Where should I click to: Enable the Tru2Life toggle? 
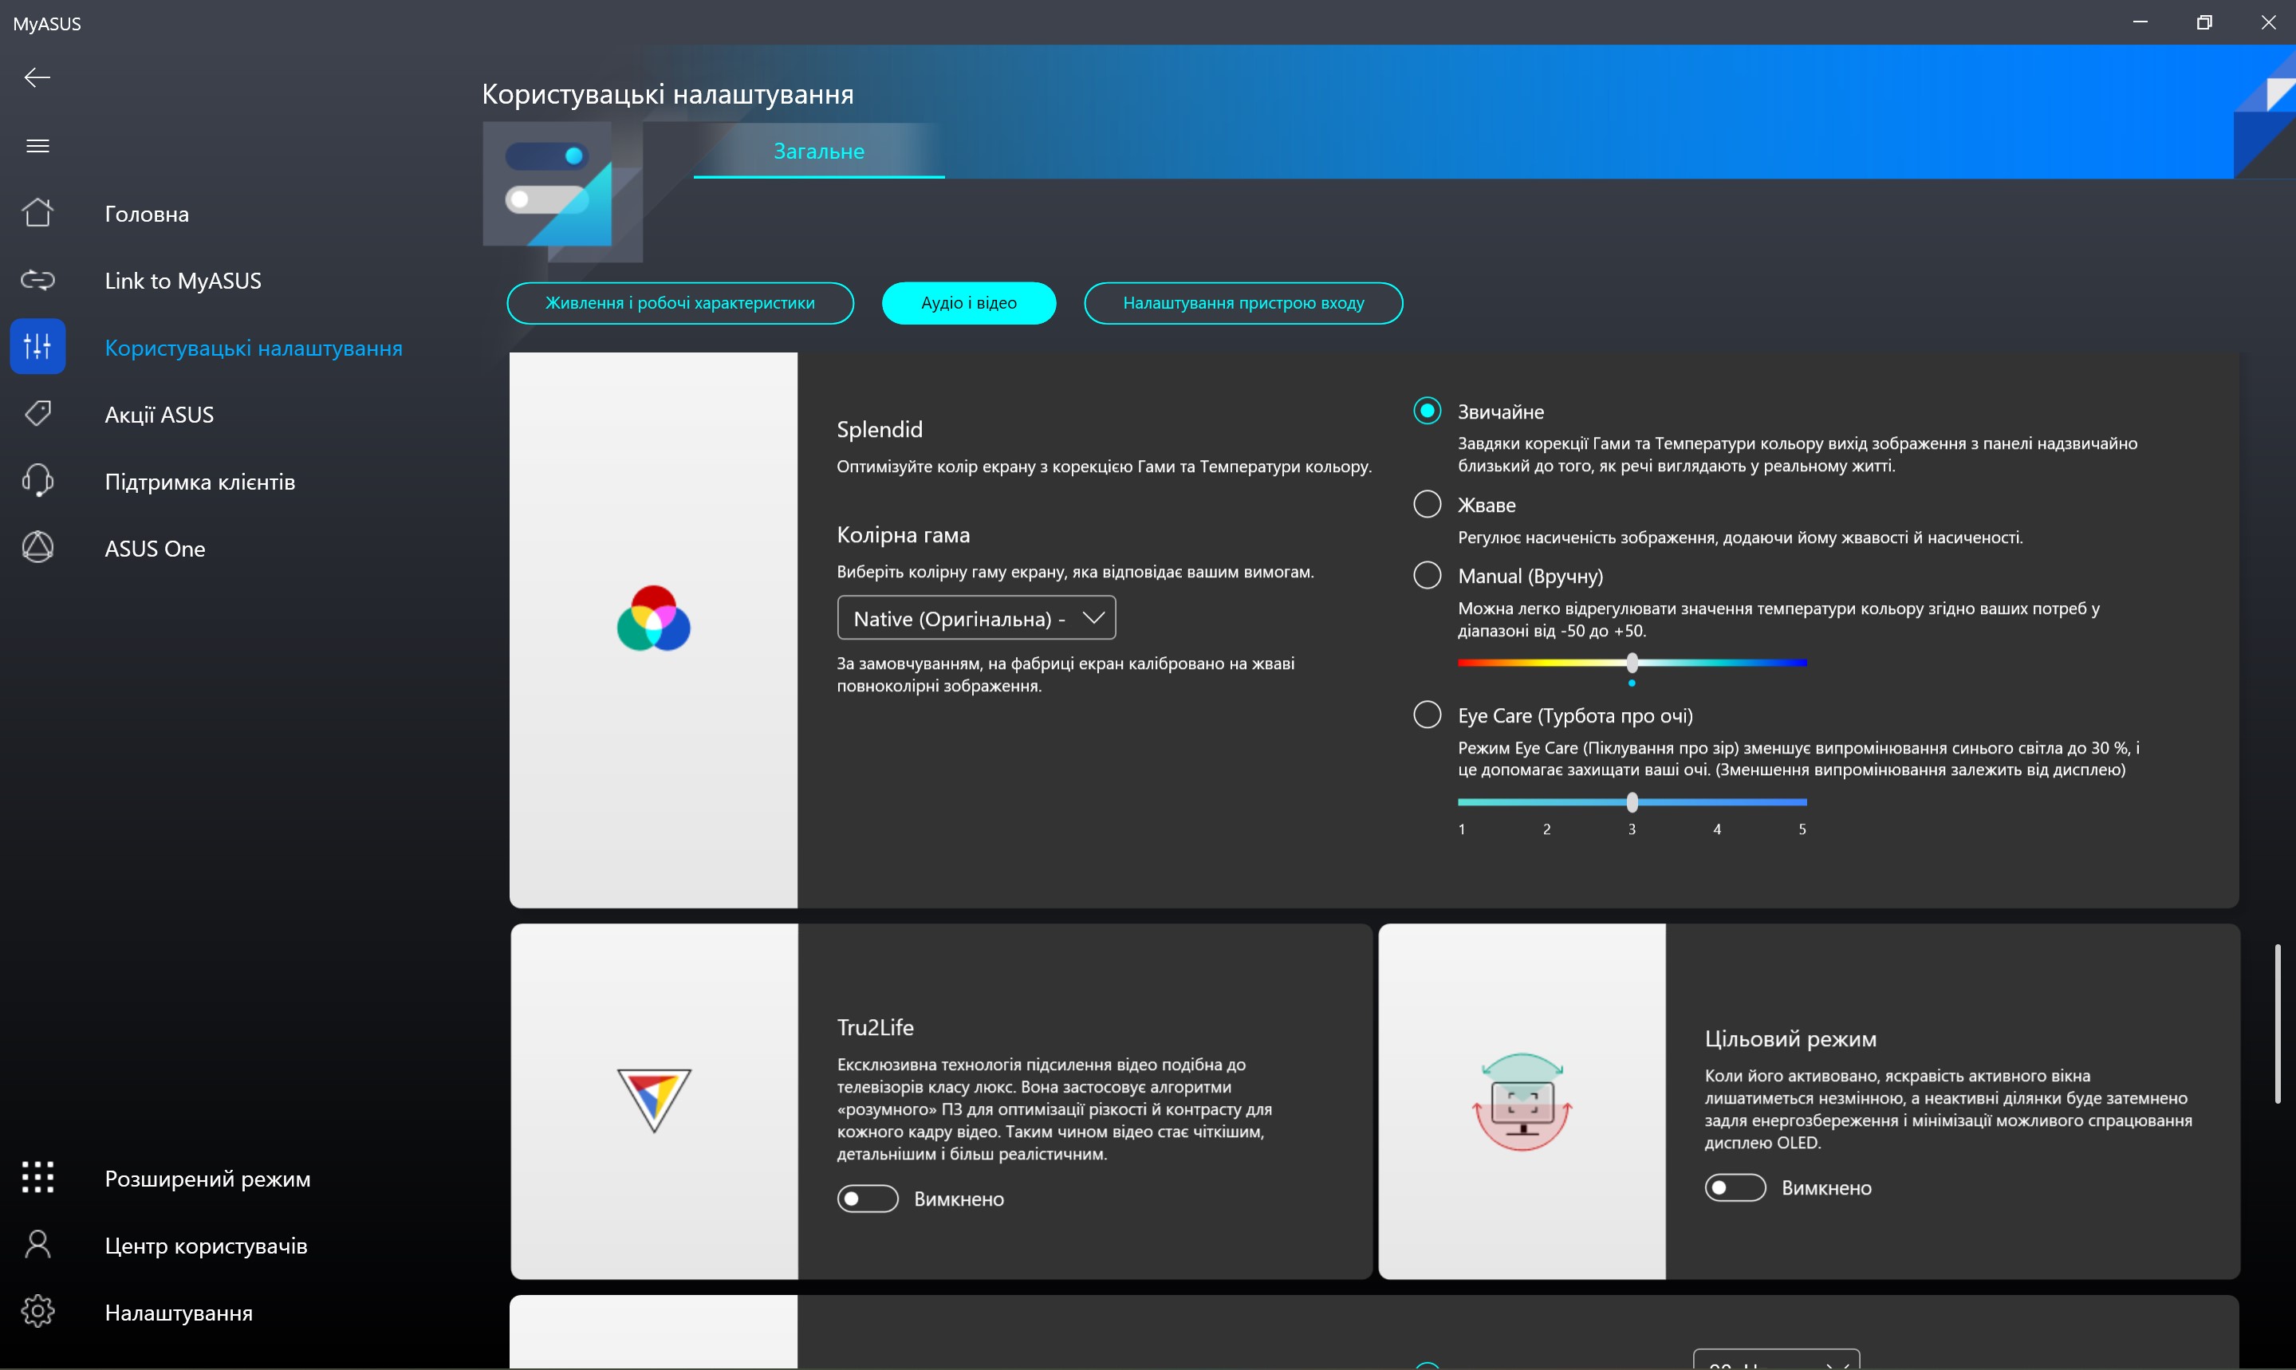click(x=867, y=1199)
